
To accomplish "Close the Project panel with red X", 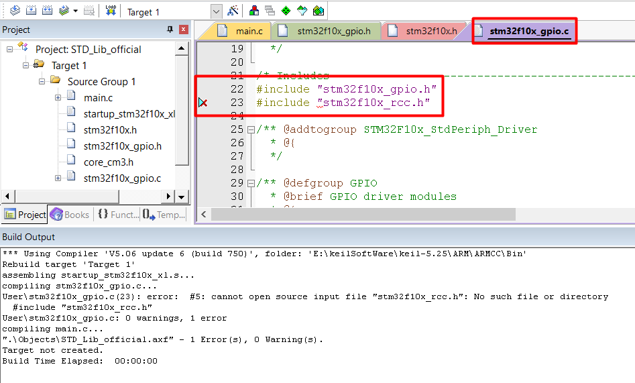I will click(184, 30).
